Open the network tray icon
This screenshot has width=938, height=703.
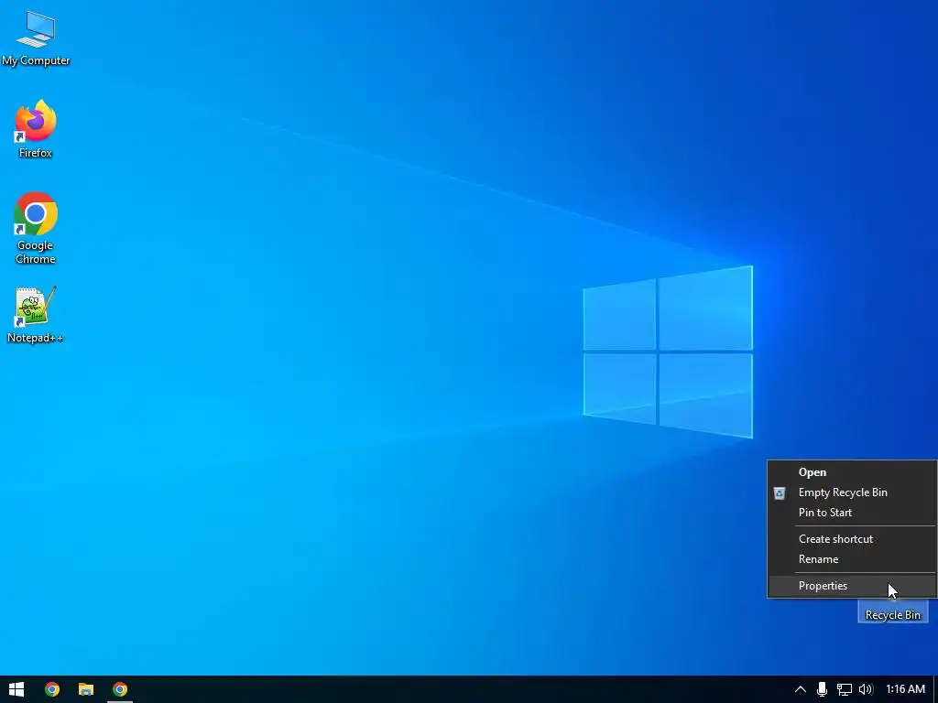[x=844, y=689]
